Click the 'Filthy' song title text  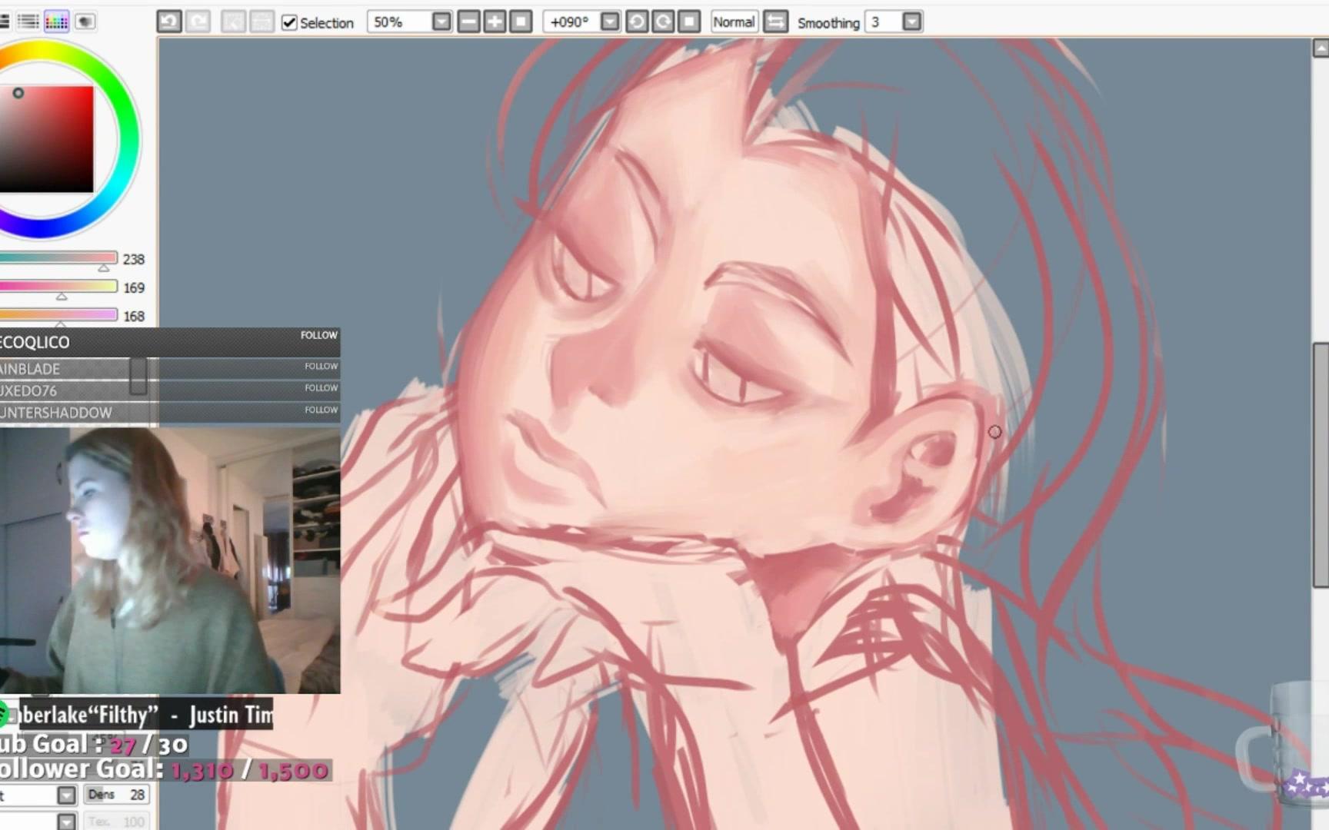coord(123,715)
